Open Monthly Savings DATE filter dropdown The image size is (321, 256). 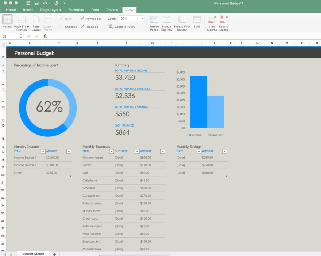click(x=199, y=151)
